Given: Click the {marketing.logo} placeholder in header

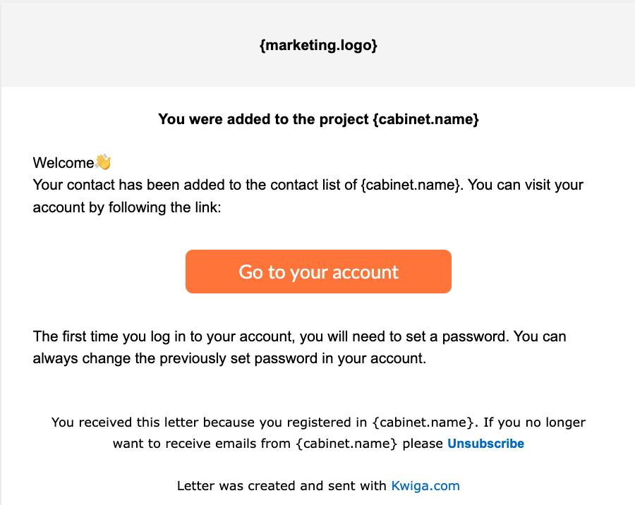Looking at the screenshot, I should point(318,45).
